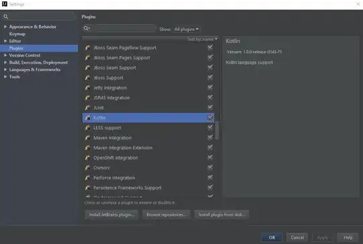Click the JBoss Seam Pages Support plugin icon

click(87, 57)
